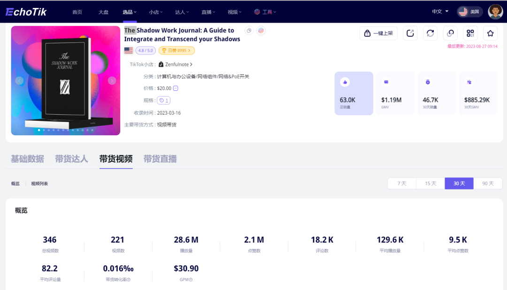The height and width of the screenshot is (290, 507).
Task: Switch to the 90天 time range
Action: (488, 183)
